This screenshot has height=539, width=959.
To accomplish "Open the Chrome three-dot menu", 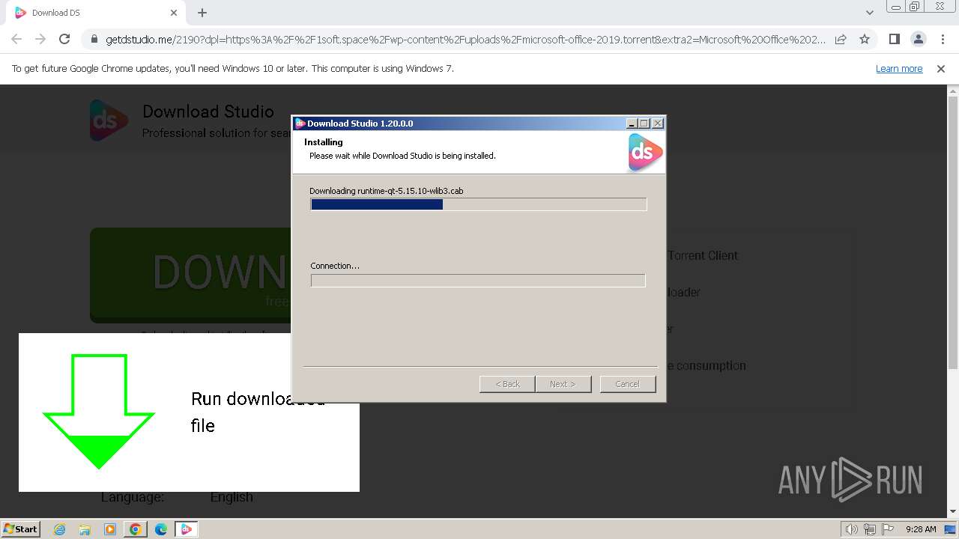I will click(942, 39).
